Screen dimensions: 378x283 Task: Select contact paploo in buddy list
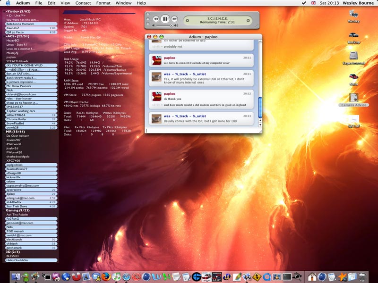click(10, 57)
